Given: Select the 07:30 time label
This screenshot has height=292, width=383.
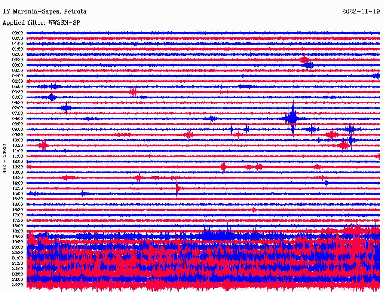Looking at the screenshot, I should pyautogui.click(x=18, y=113).
